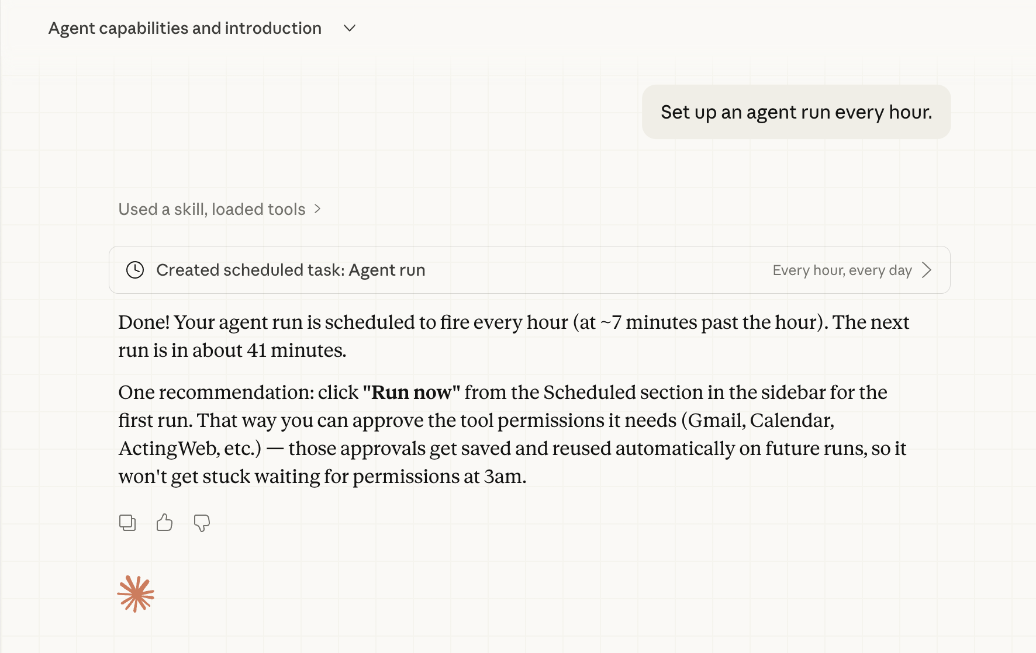
Task: Click the 'Agent capabilities and introduction' title
Action: (185, 28)
